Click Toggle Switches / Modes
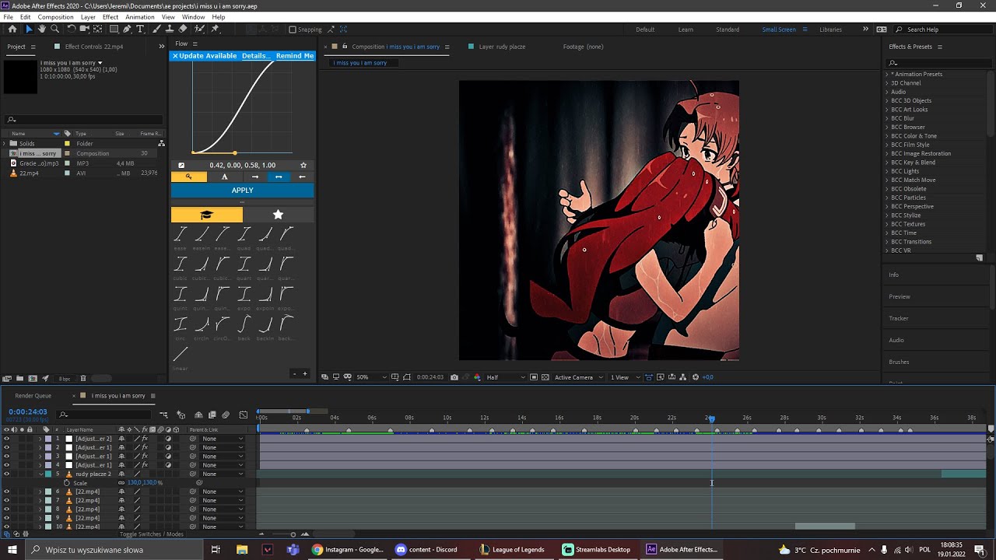The height and width of the screenshot is (560, 996). pos(152,534)
